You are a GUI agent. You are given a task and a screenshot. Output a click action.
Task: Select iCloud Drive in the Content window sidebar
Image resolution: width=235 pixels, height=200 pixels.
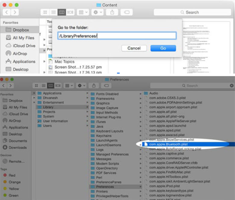pos(24,46)
